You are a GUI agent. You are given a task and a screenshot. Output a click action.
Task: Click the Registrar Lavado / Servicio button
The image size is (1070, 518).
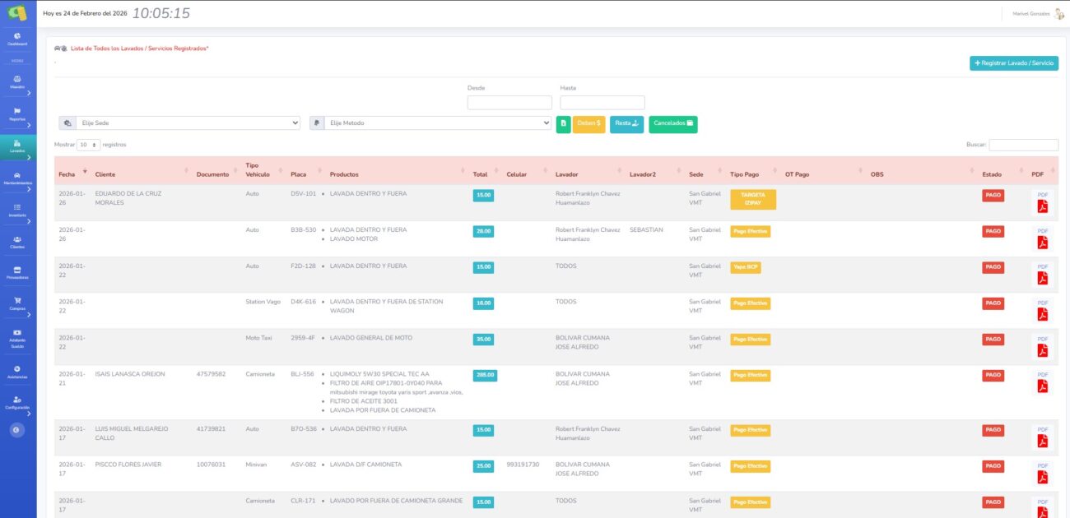(x=1013, y=63)
